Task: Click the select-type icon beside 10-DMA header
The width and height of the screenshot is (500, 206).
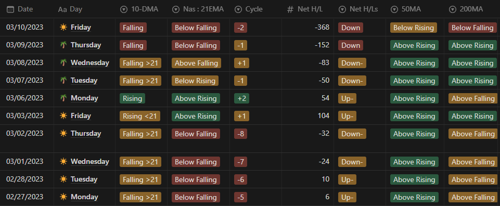Action: 124,9
